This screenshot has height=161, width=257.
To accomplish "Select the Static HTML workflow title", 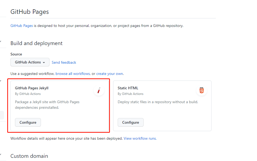I will tap(128, 88).
